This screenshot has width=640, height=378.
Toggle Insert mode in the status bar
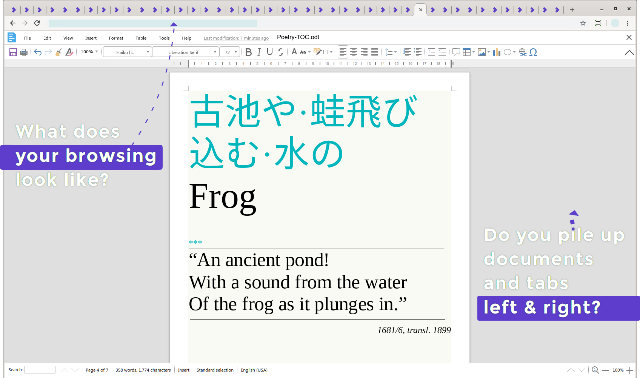pyautogui.click(x=184, y=370)
